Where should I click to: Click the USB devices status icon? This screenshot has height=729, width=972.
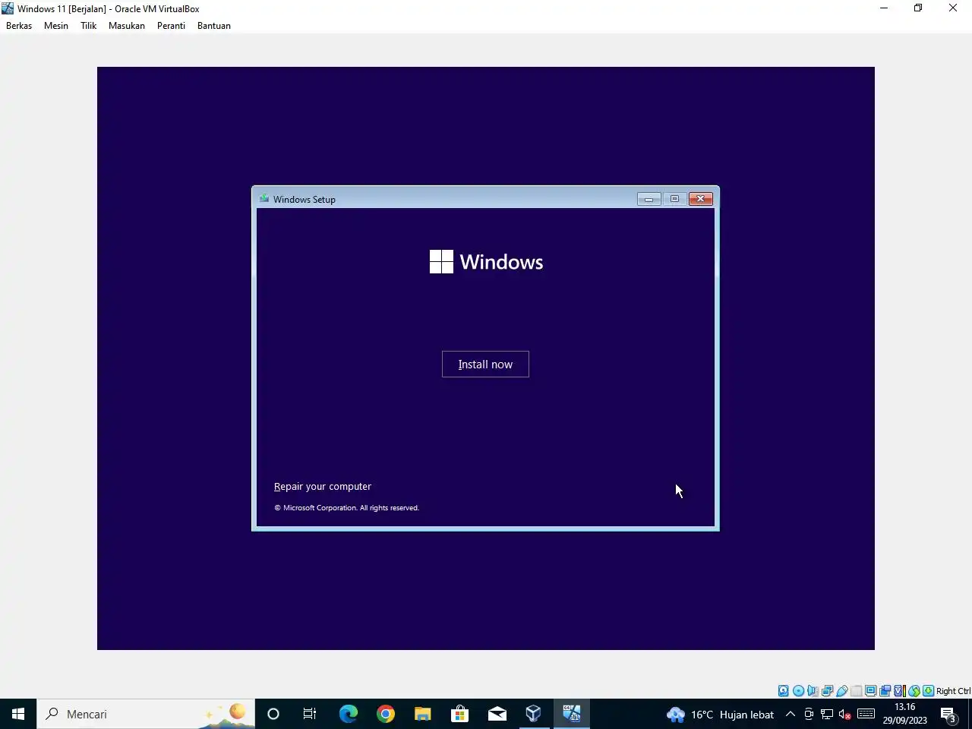click(841, 691)
